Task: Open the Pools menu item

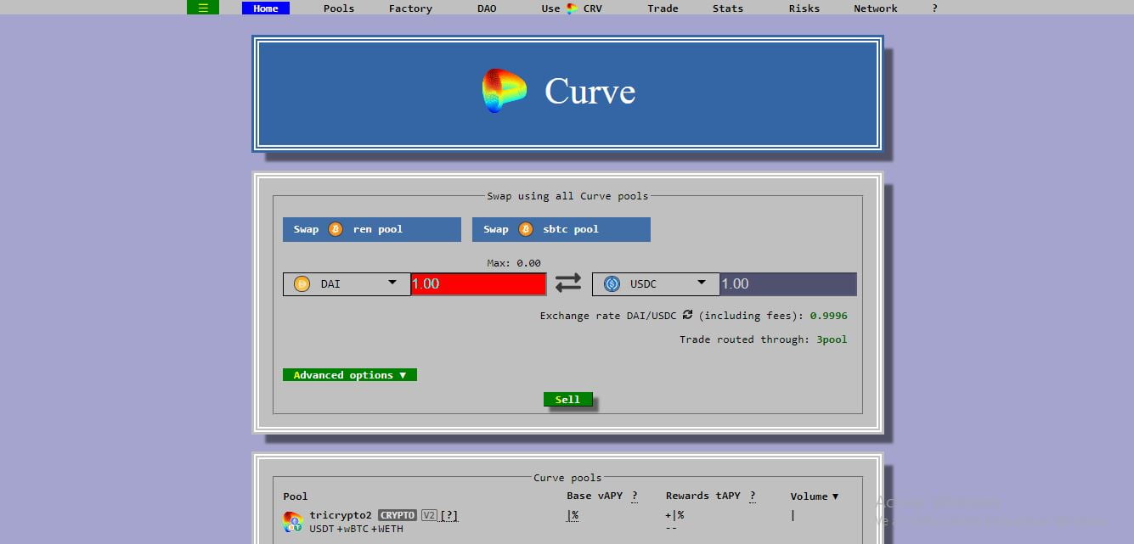Action: (339, 8)
